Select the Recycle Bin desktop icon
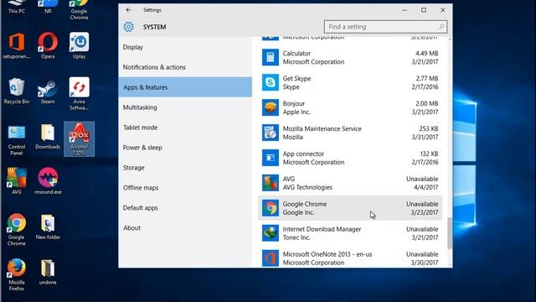The width and height of the screenshot is (536, 302). pos(17,91)
